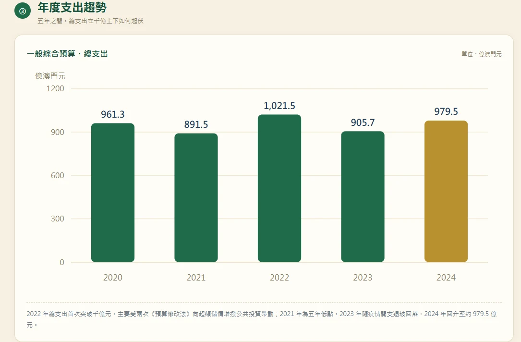The height and width of the screenshot is (342, 521).
Task: Click the circled number 3 section badge
Action: pyautogui.click(x=23, y=11)
